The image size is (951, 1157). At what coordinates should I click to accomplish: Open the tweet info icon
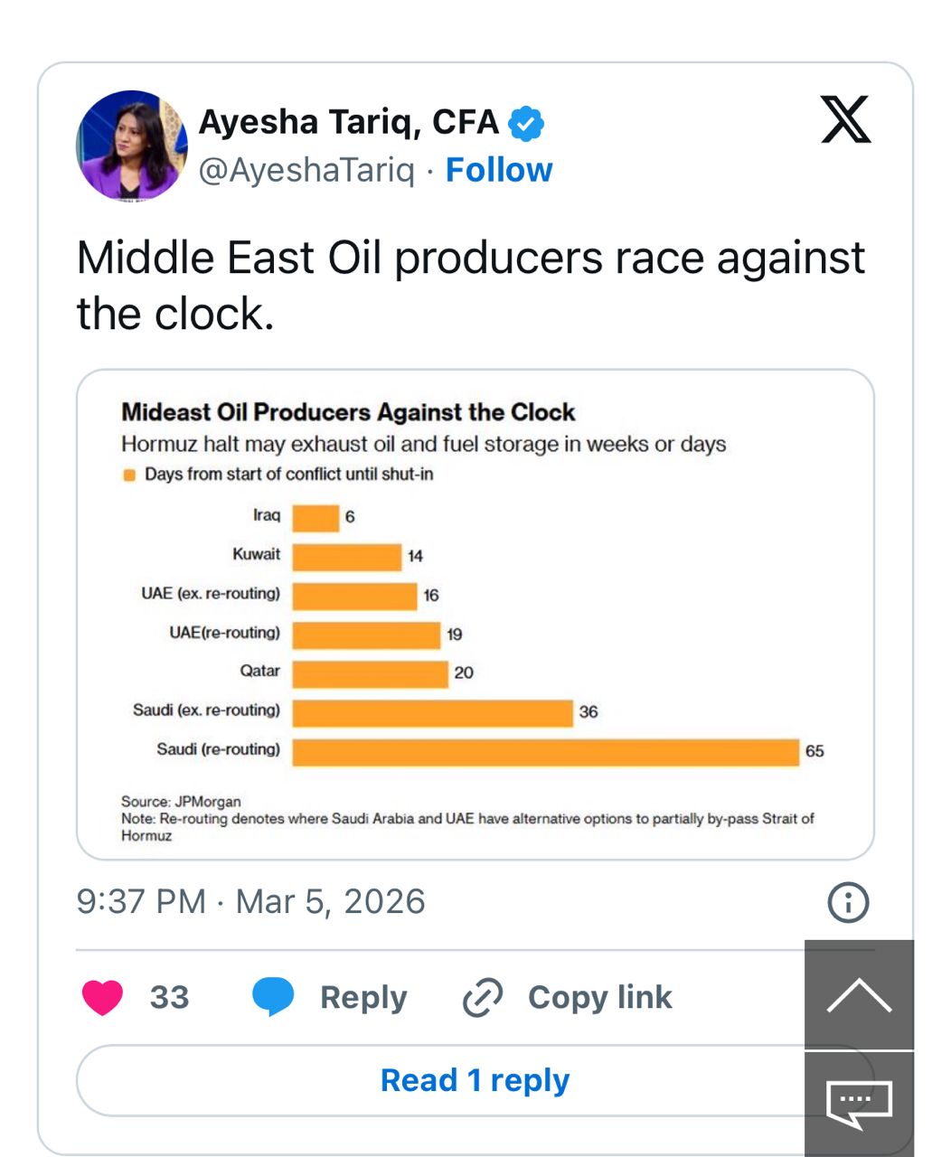click(x=848, y=902)
